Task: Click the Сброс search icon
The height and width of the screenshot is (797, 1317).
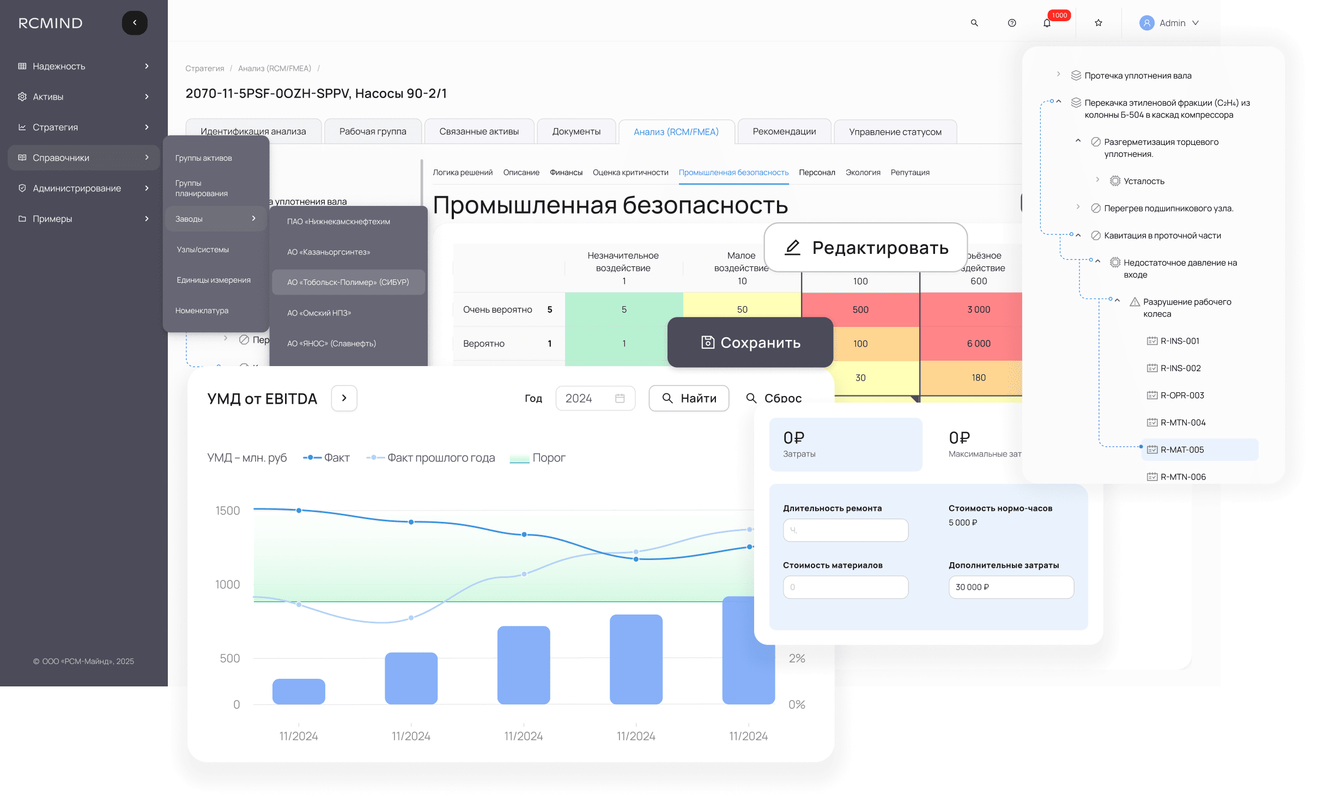Action: (x=751, y=398)
